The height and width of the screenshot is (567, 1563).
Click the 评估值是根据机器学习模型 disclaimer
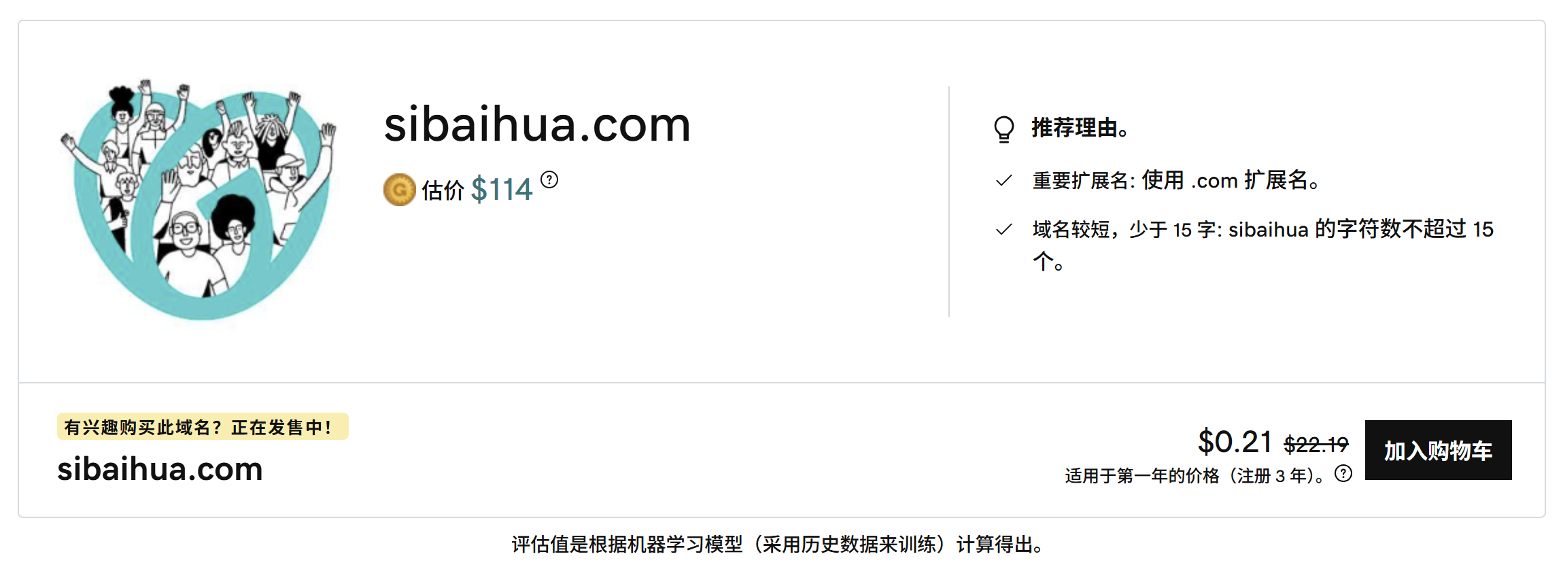tap(778, 545)
